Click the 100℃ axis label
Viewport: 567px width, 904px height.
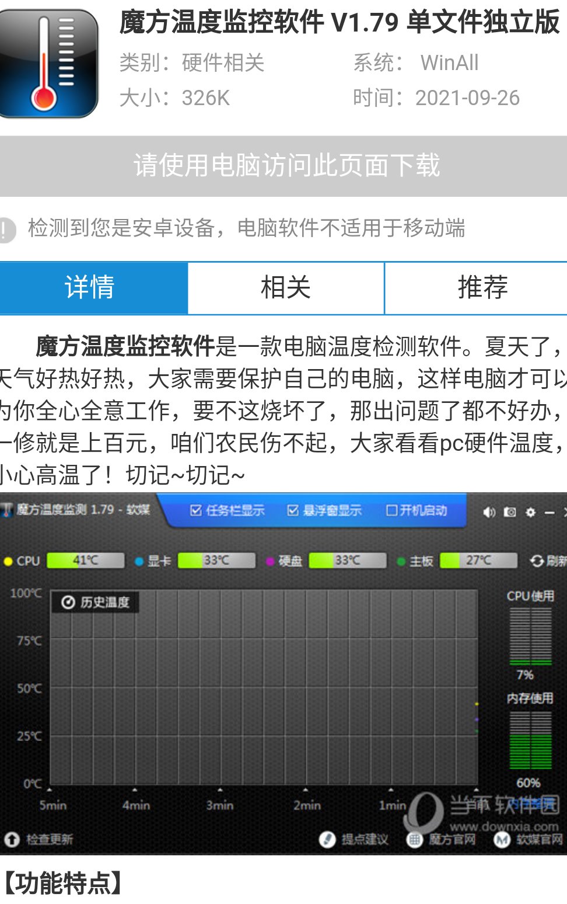(26, 593)
